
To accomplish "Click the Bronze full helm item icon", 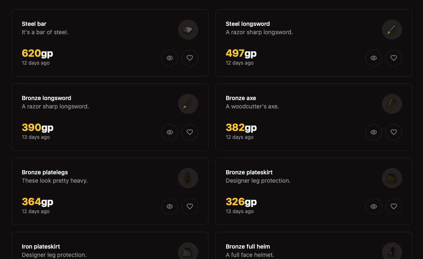I will click(x=392, y=251).
